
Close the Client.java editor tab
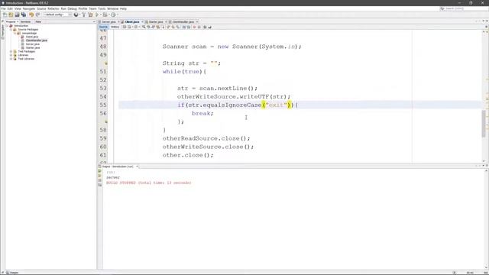pos(142,22)
